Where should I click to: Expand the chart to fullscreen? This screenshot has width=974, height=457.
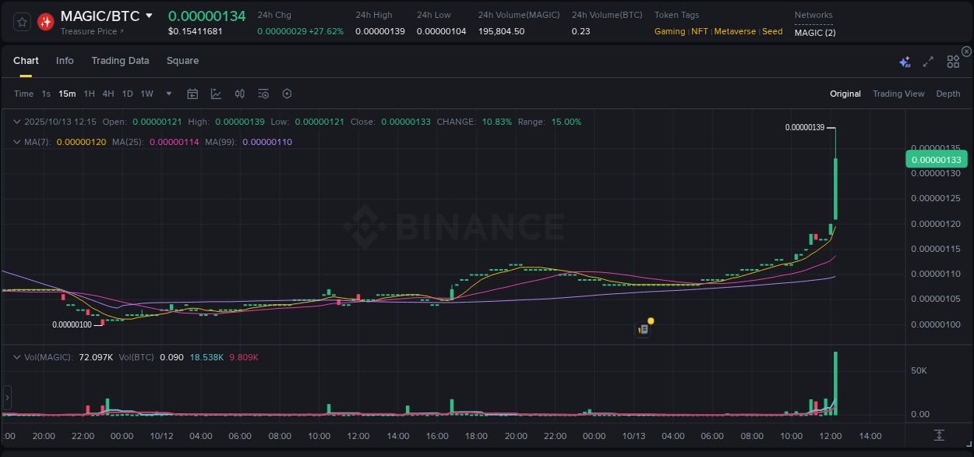point(927,61)
